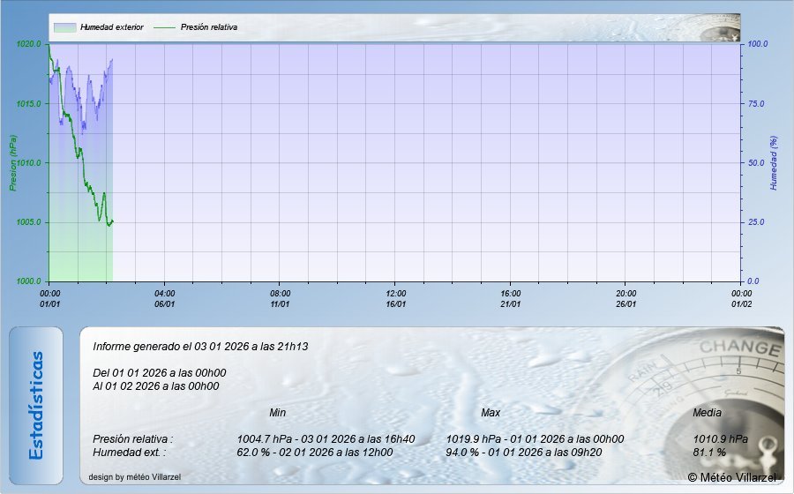Screen dimensions: 794x494
Task: Select the 12:00 16/01 time axis marker
Action: pyautogui.click(x=395, y=298)
